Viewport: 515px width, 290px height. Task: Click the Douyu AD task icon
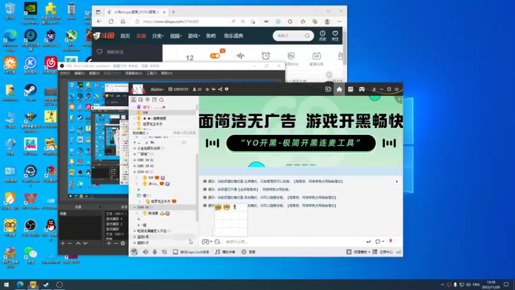[316, 56]
